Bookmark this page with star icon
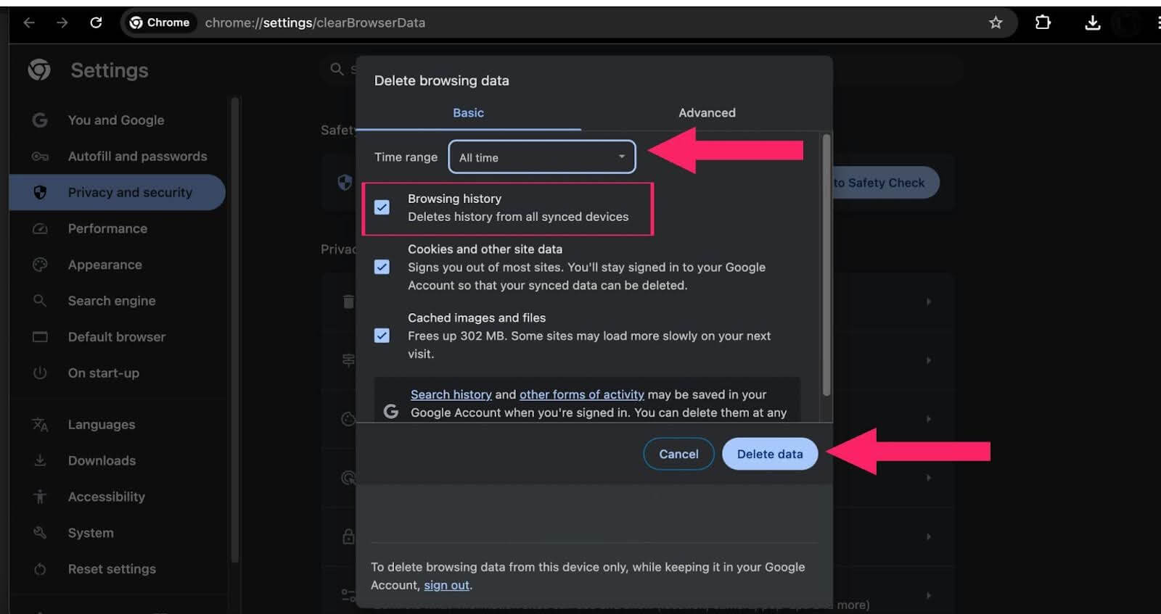Image resolution: width=1161 pixels, height=614 pixels. [996, 22]
